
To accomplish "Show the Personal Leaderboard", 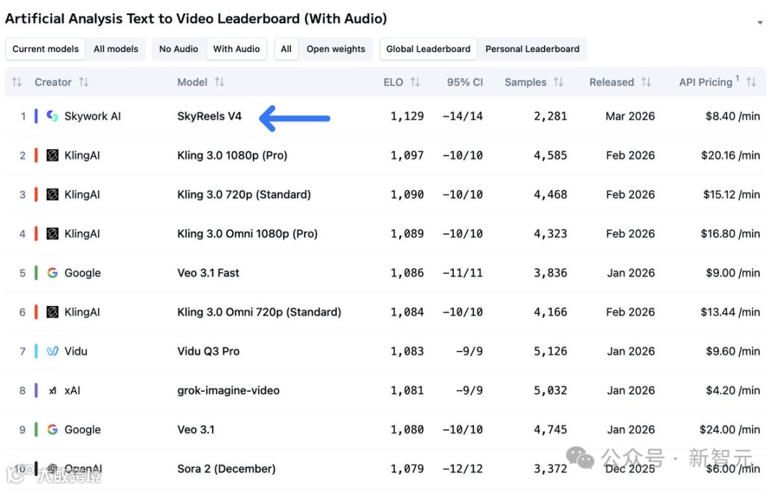I will point(532,49).
